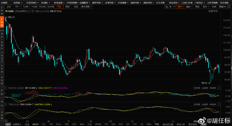Screen dimensions: 232x126
Task: Switch to 15分钟 period tab
Action: click(x=34, y=7)
